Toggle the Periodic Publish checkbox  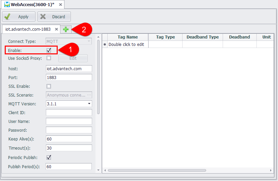tap(49, 157)
